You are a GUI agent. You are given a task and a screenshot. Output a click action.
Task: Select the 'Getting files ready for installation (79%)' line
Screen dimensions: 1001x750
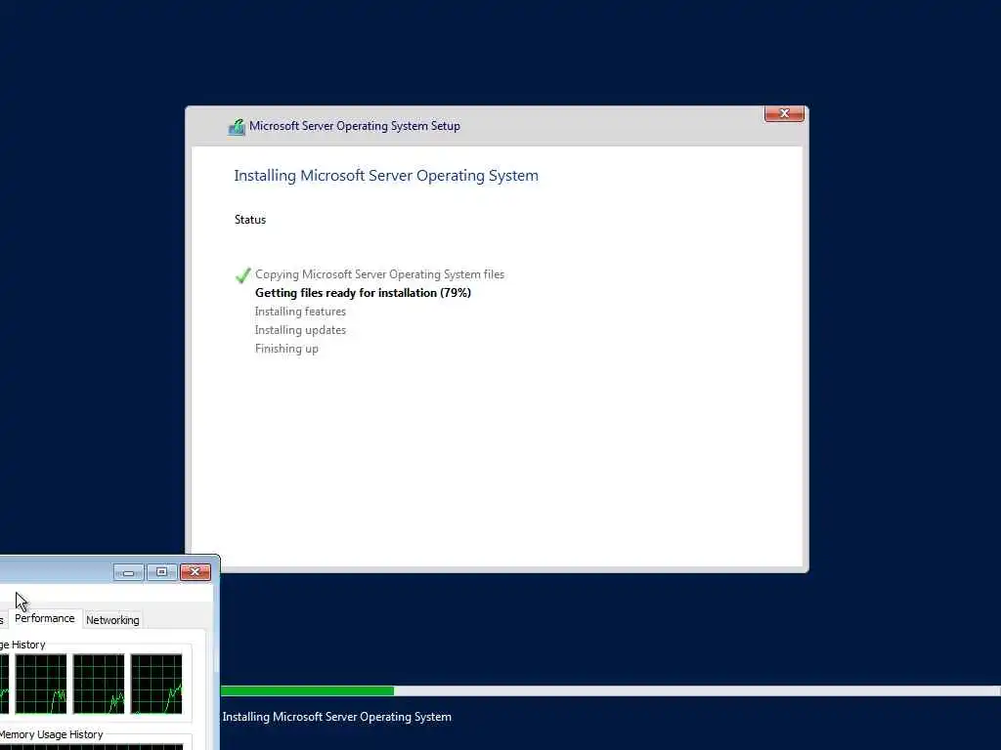pos(363,293)
